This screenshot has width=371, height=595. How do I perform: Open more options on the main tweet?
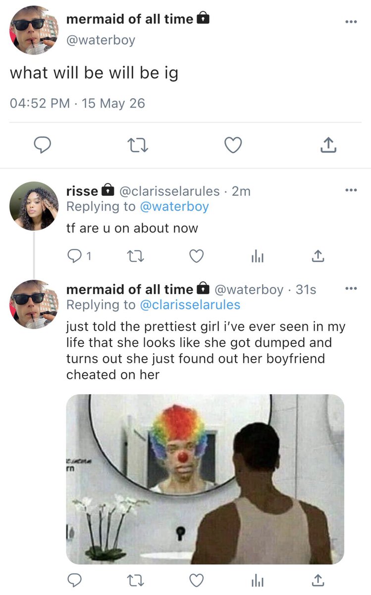click(351, 21)
